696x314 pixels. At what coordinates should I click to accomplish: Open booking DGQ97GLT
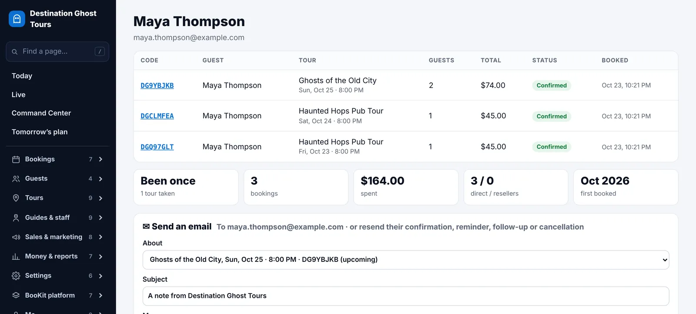click(x=157, y=147)
